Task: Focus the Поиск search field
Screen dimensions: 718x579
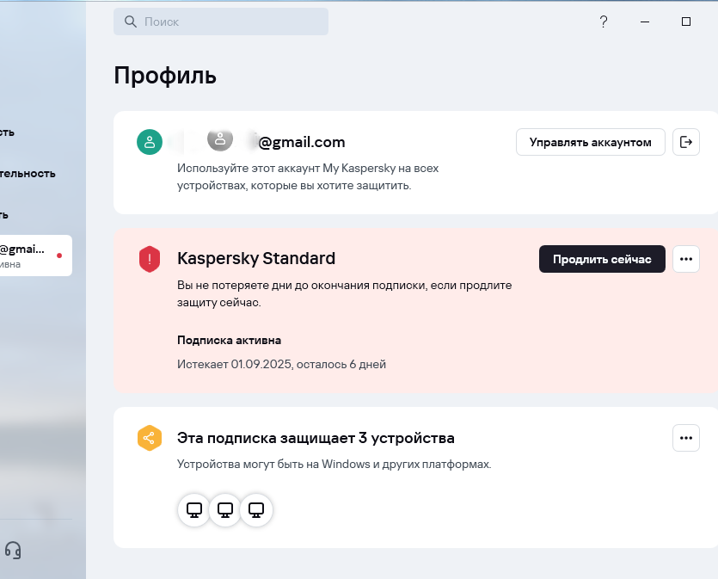Action: click(221, 22)
